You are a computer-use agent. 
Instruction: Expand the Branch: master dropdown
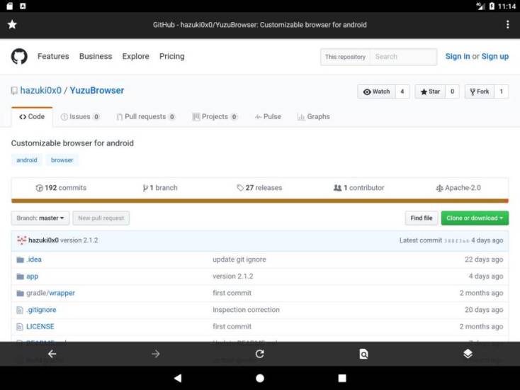(40, 218)
